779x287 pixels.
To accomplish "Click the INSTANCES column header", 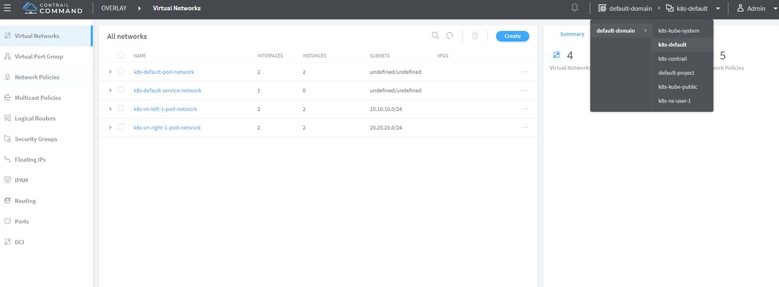I will click(x=314, y=55).
